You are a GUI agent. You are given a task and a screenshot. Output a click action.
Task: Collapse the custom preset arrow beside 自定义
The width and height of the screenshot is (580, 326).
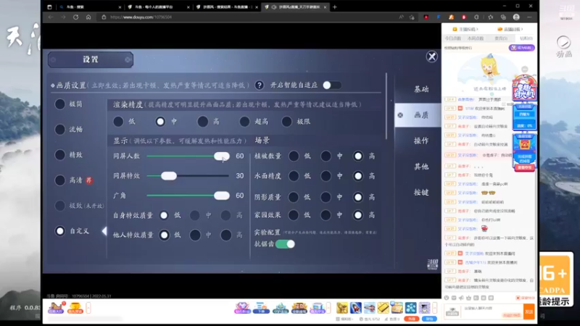(104, 231)
